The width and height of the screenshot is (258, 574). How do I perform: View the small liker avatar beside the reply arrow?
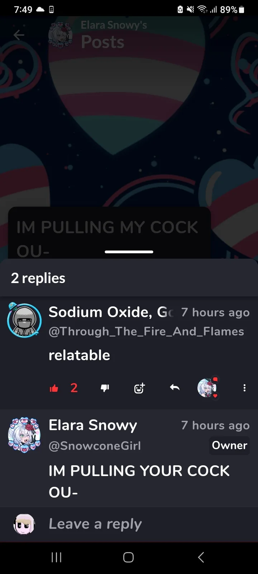[207, 387]
